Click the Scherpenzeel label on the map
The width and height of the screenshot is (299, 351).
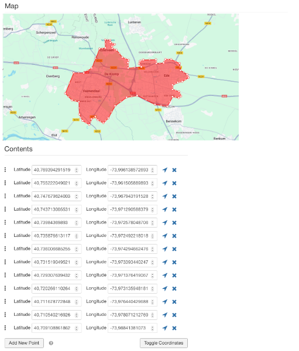pos(46,33)
